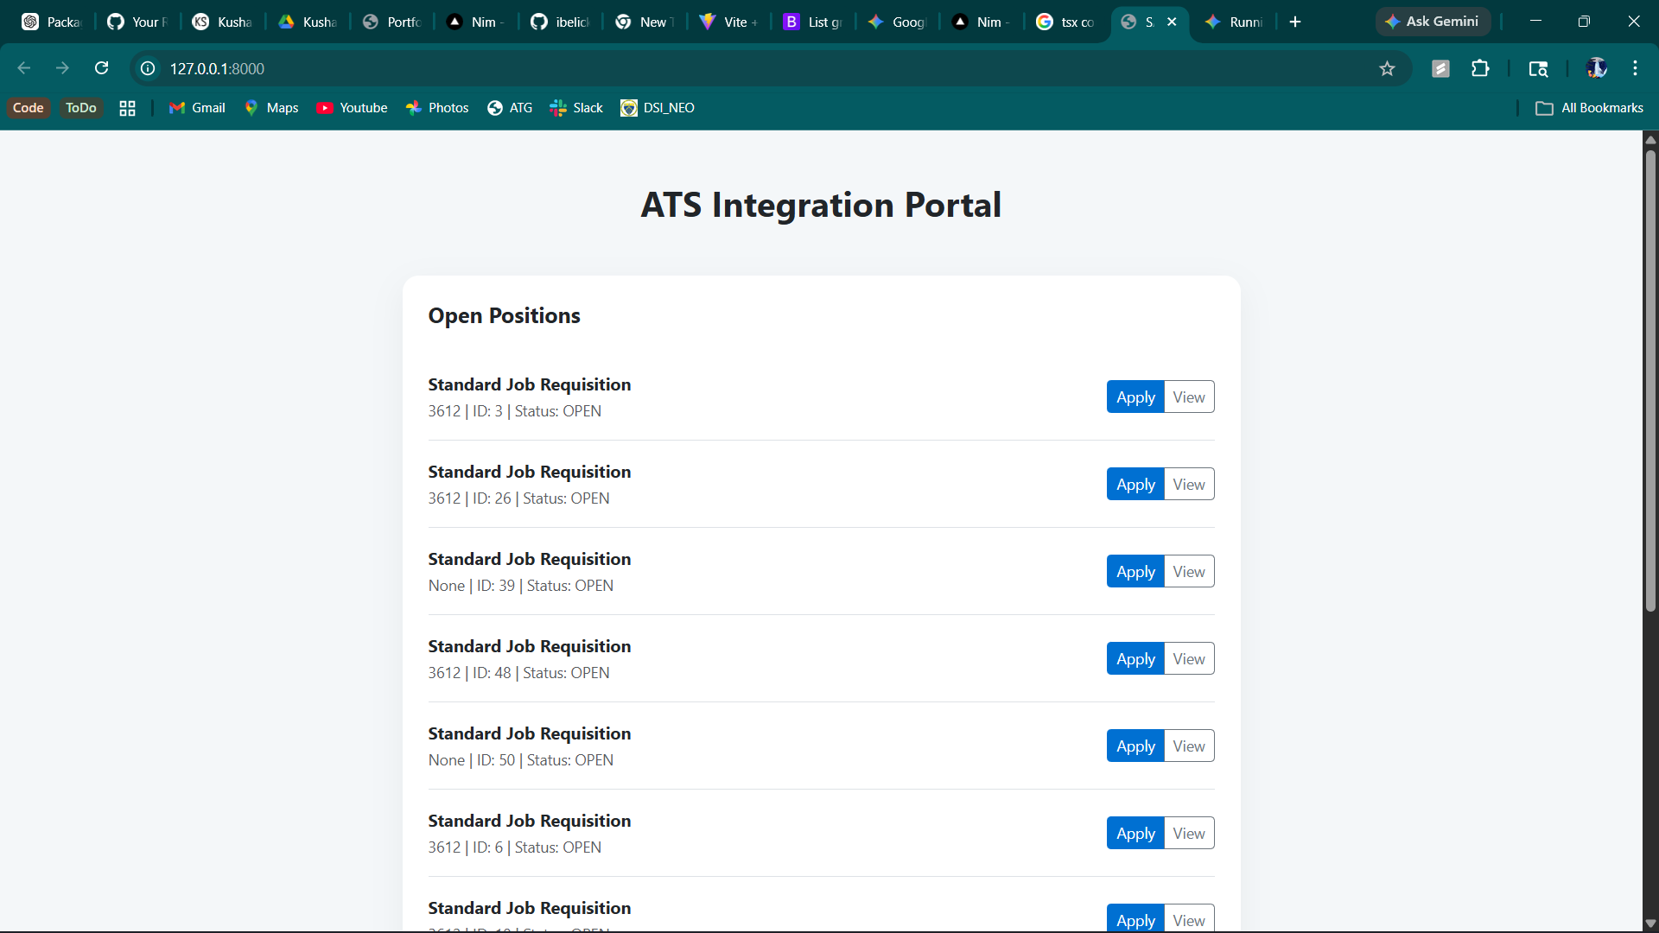Screen dimensions: 1659x933
Task: Open Chrome three-dot menu
Action: tap(1635, 68)
